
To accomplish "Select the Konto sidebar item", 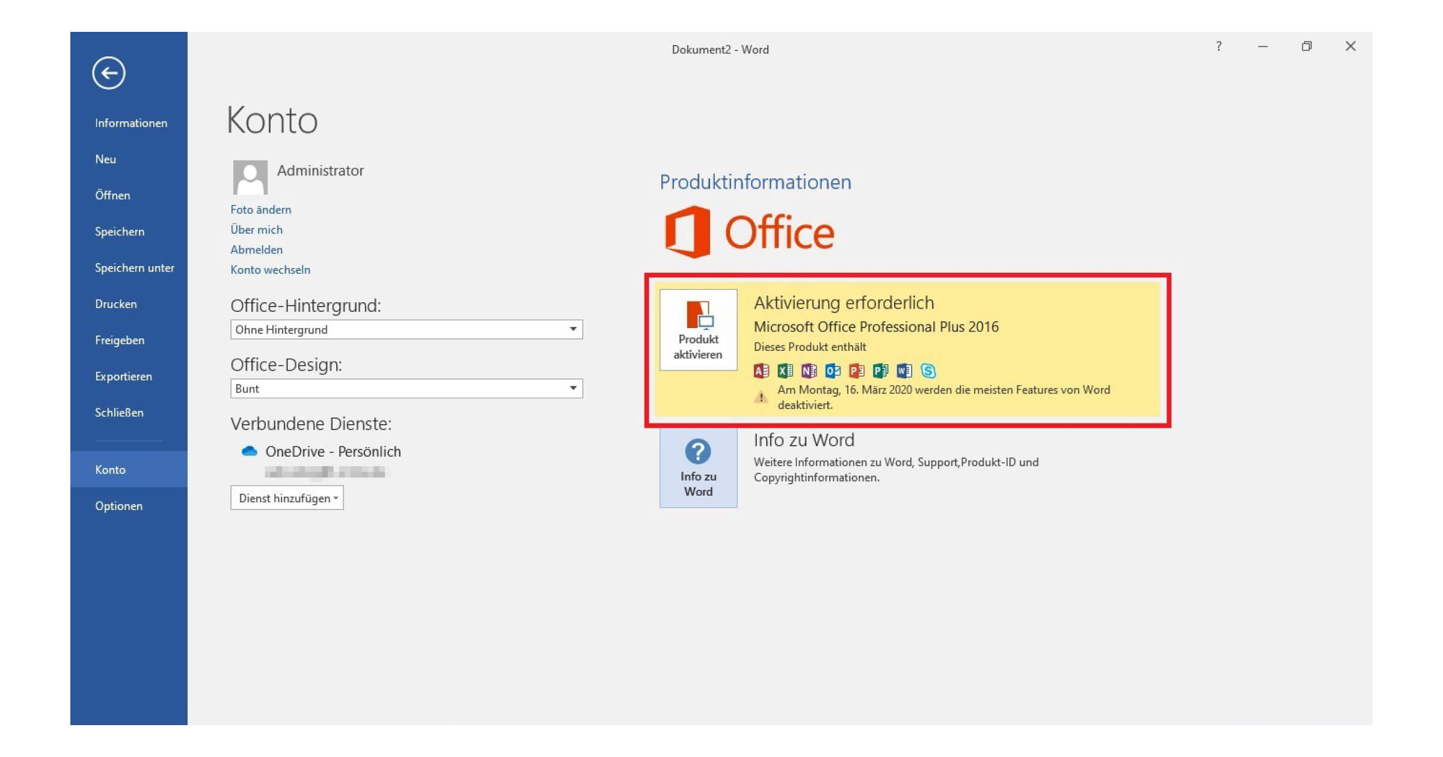I will point(129,469).
